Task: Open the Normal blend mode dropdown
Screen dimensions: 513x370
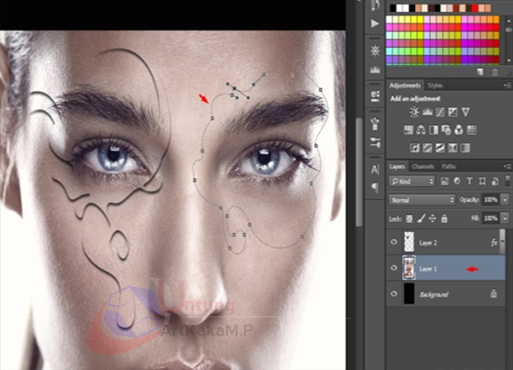Action: (x=422, y=200)
